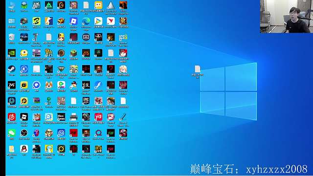Open the yellow-green number 3 game icon
Viewport: 313px width, 176px height.
(36, 22)
